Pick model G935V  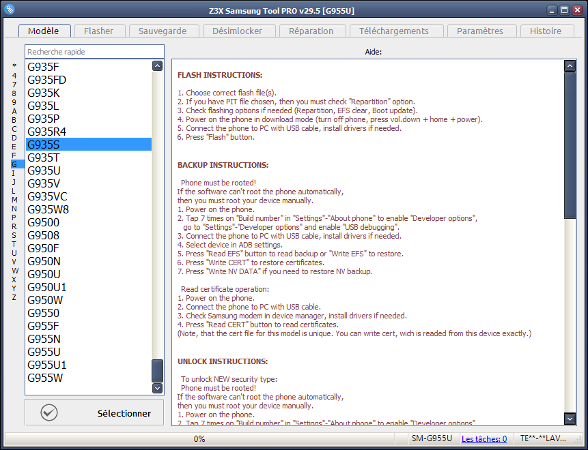click(x=89, y=183)
